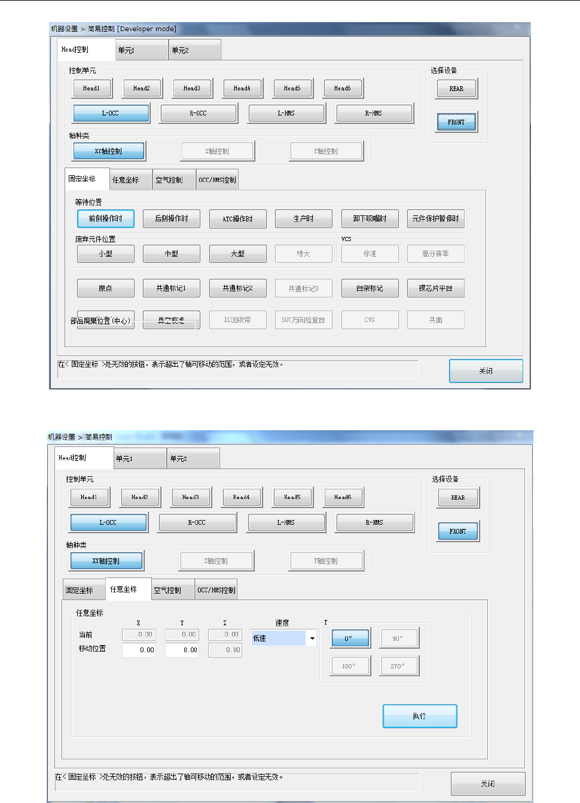The image size is (580, 803).
Task: Select 小型 discard component position
Action: 106,254
